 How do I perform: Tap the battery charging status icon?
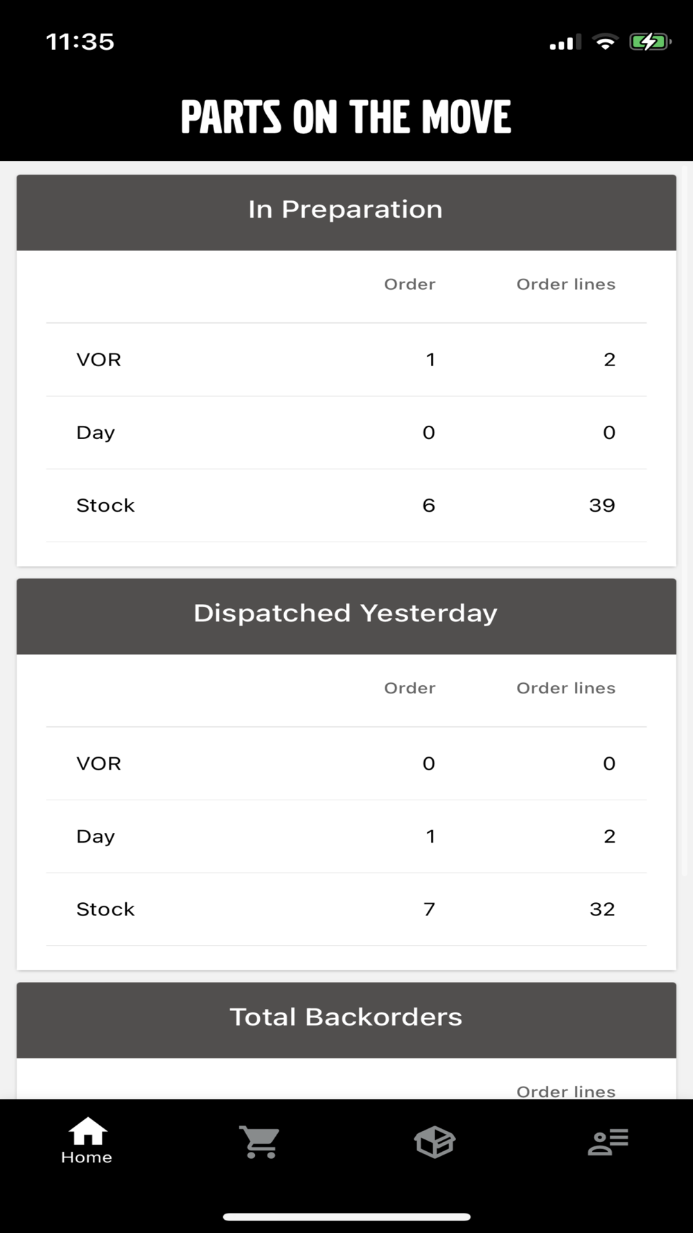pos(649,42)
